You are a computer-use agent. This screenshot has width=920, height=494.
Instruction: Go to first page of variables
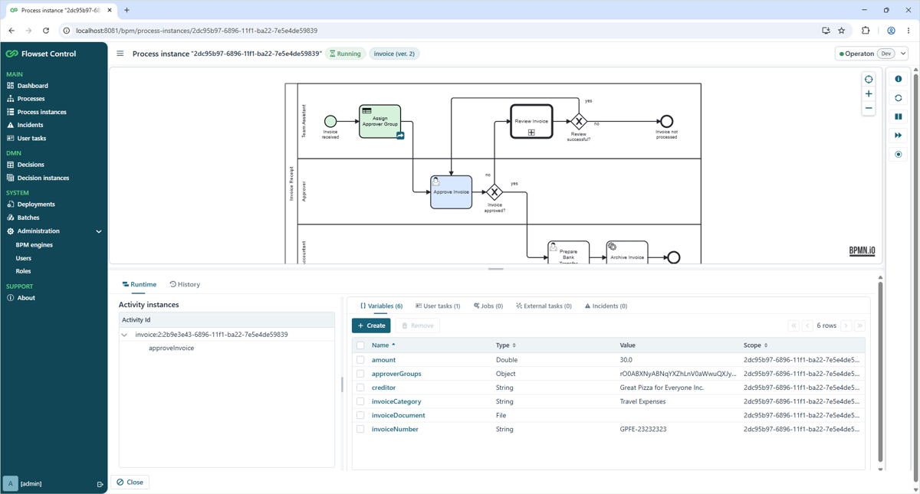(793, 326)
